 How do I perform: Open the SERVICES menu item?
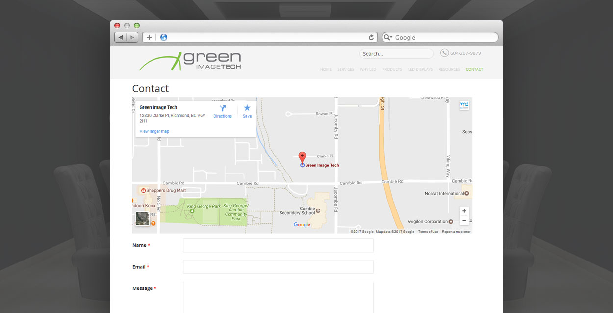pos(345,69)
